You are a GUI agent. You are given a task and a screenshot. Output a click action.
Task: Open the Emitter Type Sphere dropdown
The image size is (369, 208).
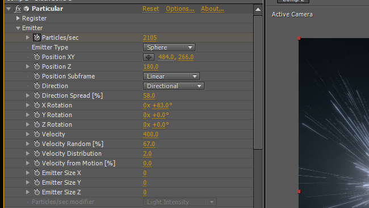(x=169, y=47)
